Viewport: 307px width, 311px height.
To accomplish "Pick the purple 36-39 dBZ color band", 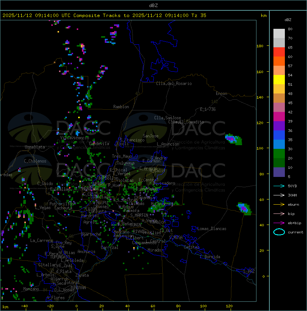I will [x=279, y=126].
